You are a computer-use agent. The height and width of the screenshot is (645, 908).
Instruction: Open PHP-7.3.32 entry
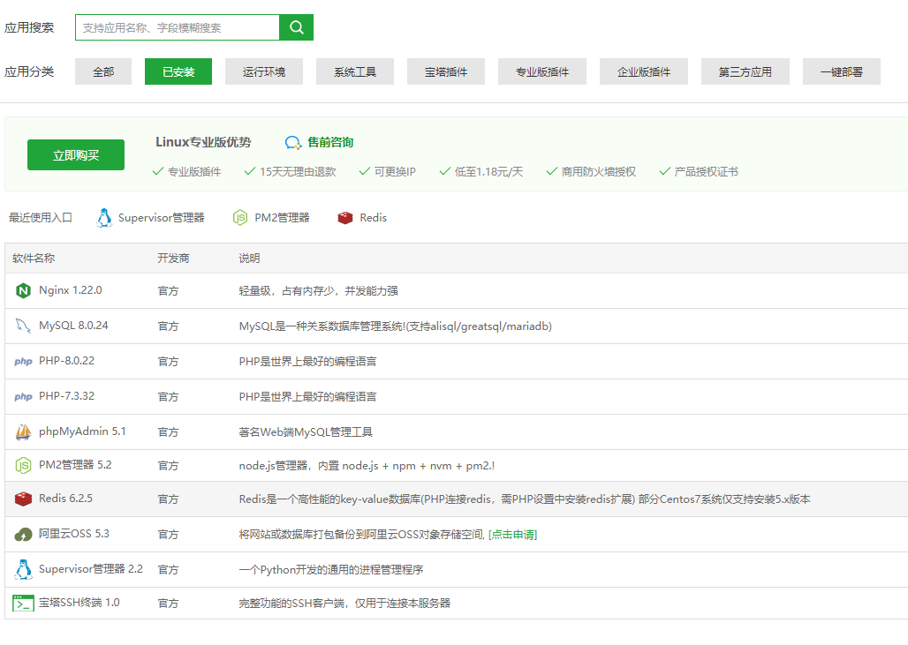tap(66, 396)
